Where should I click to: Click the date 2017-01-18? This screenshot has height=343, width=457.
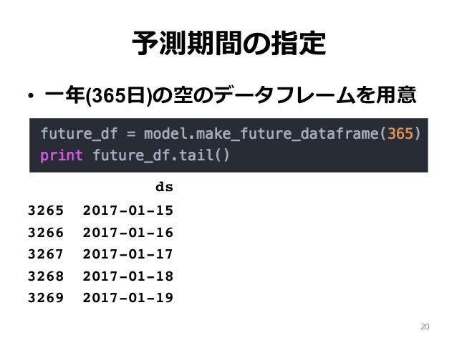128,276
